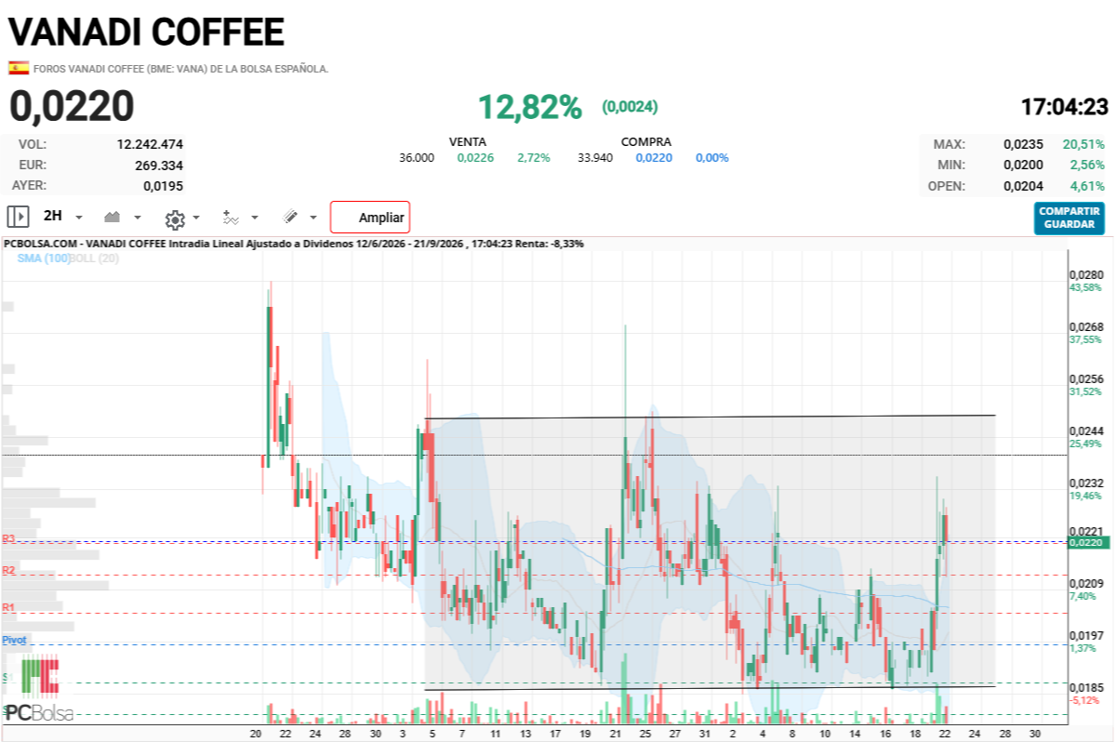Select the drawing pencil tool icon
This screenshot has width=1116, height=742.
tap(290, 217)
